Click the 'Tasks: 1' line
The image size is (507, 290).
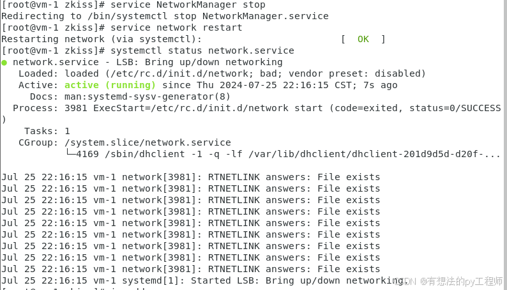tap(47, 131)
